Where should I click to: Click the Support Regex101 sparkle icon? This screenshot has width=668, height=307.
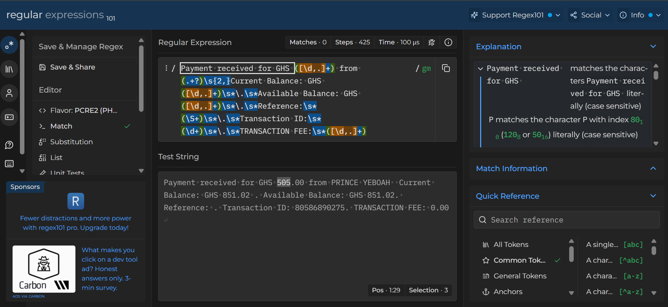coord(475,15)
